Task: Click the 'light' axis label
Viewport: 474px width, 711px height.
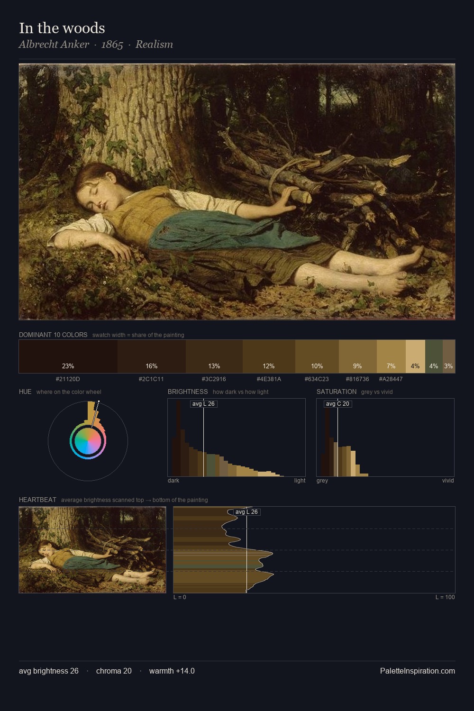Action: [300, 481]
